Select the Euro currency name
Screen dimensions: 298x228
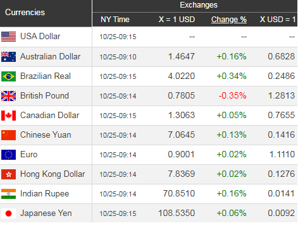(29, 154)
